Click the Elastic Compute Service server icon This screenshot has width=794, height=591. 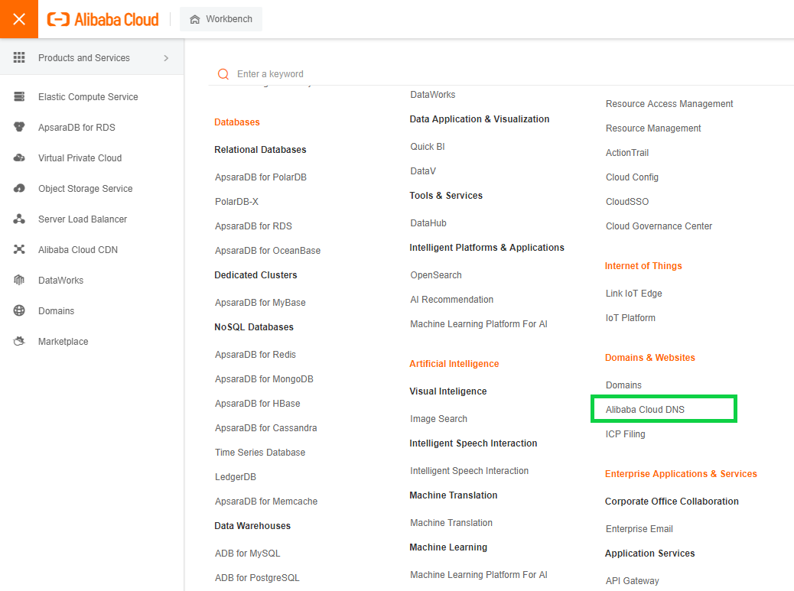pyautogui.click(x=20, y=97)
